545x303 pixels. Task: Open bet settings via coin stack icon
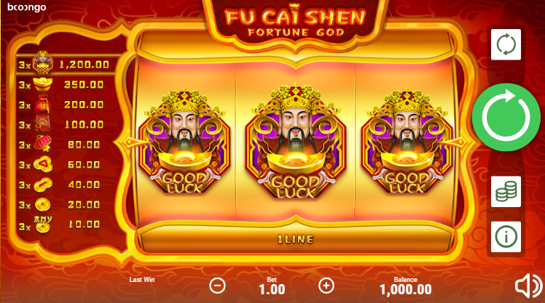coord(506,192)
